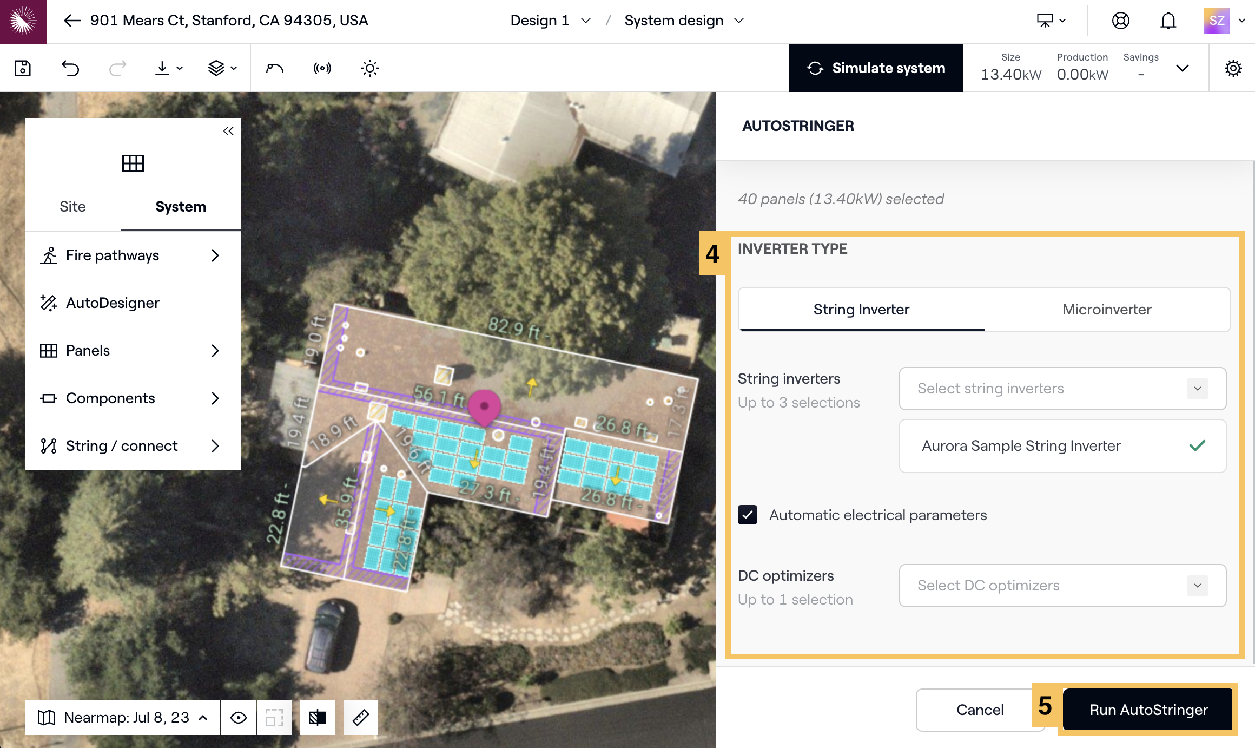Click the pink location pin on map
The image size is (1255, 748).
point(484,406)
